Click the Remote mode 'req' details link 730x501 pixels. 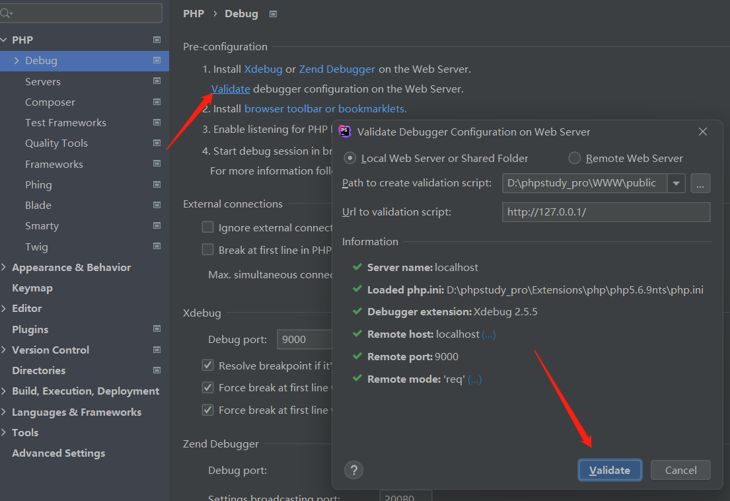pos(475,379)
